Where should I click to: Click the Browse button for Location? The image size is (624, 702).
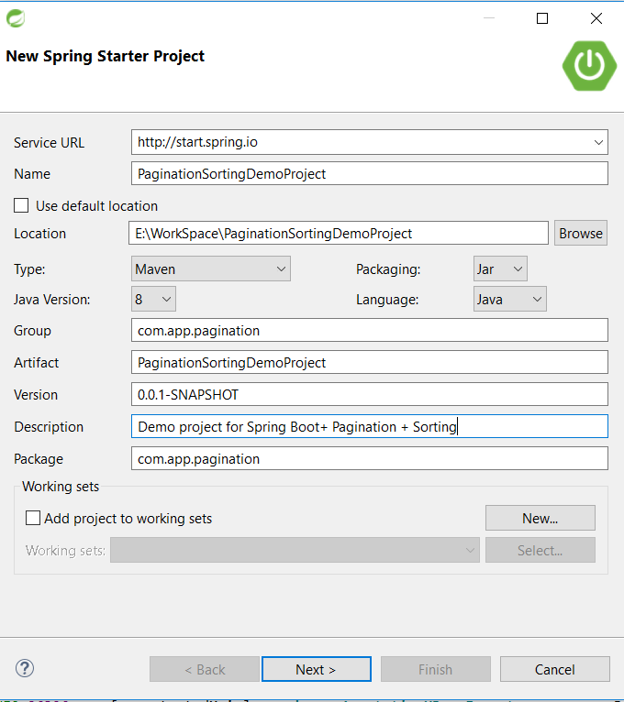click(x=581, y=233)
